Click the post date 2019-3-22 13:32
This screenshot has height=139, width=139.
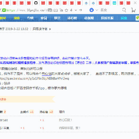(x=17, y=29)
